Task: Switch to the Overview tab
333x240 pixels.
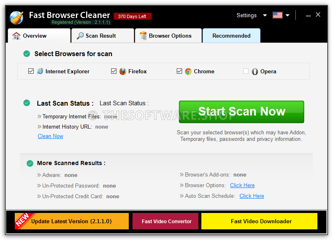Action: pyautogui.click(x=39, y=36)
